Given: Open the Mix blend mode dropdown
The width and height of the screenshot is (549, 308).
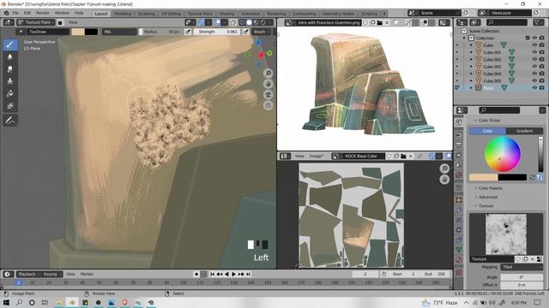Looking at the screenshot, I should pos(119,32).
